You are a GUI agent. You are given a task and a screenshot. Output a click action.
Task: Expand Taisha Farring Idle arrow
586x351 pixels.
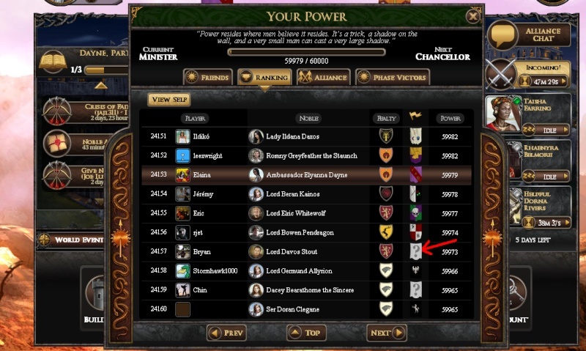[565, 130]
